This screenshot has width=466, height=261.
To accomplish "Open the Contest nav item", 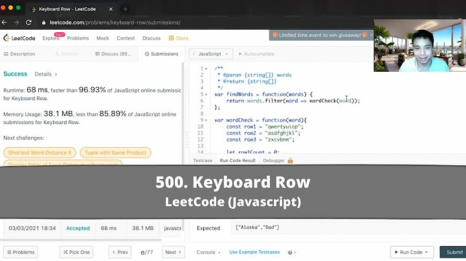I will click(126, 38).
